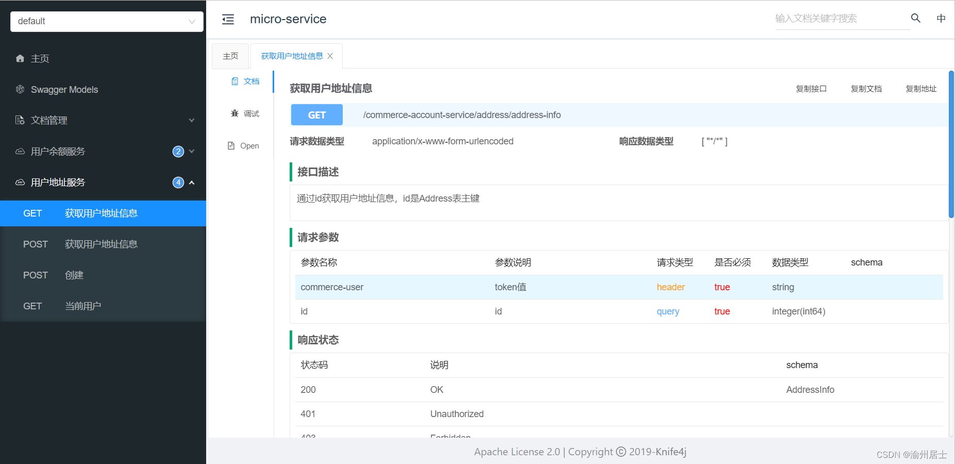
Task: Click the collapse sidebar hamburger icon
Action: [228, 19]
